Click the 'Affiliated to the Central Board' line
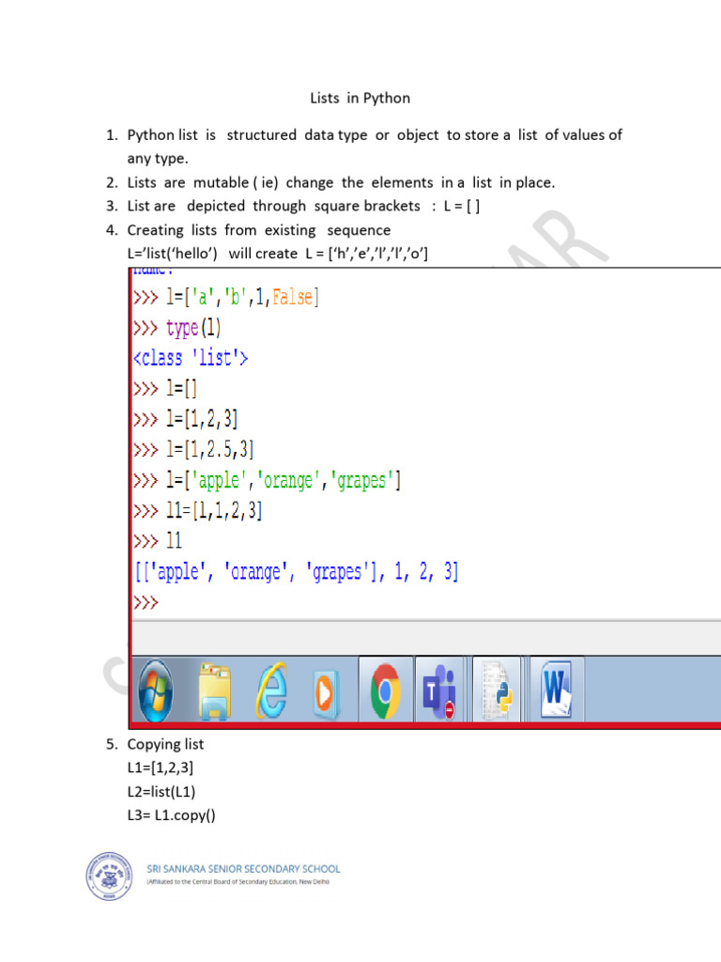The width and height of the screenshot is (721, 962). (x=238, y=882)
